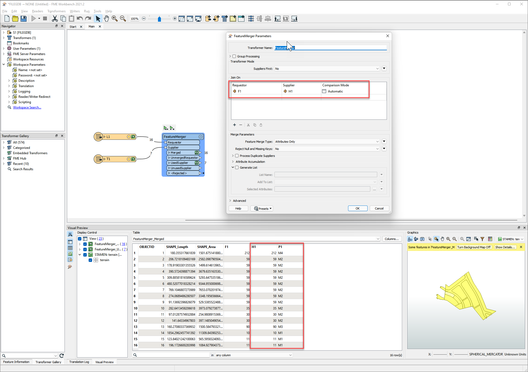
Task: Toggle the terrain sublayer checkbox
Action: coord(90,260)
